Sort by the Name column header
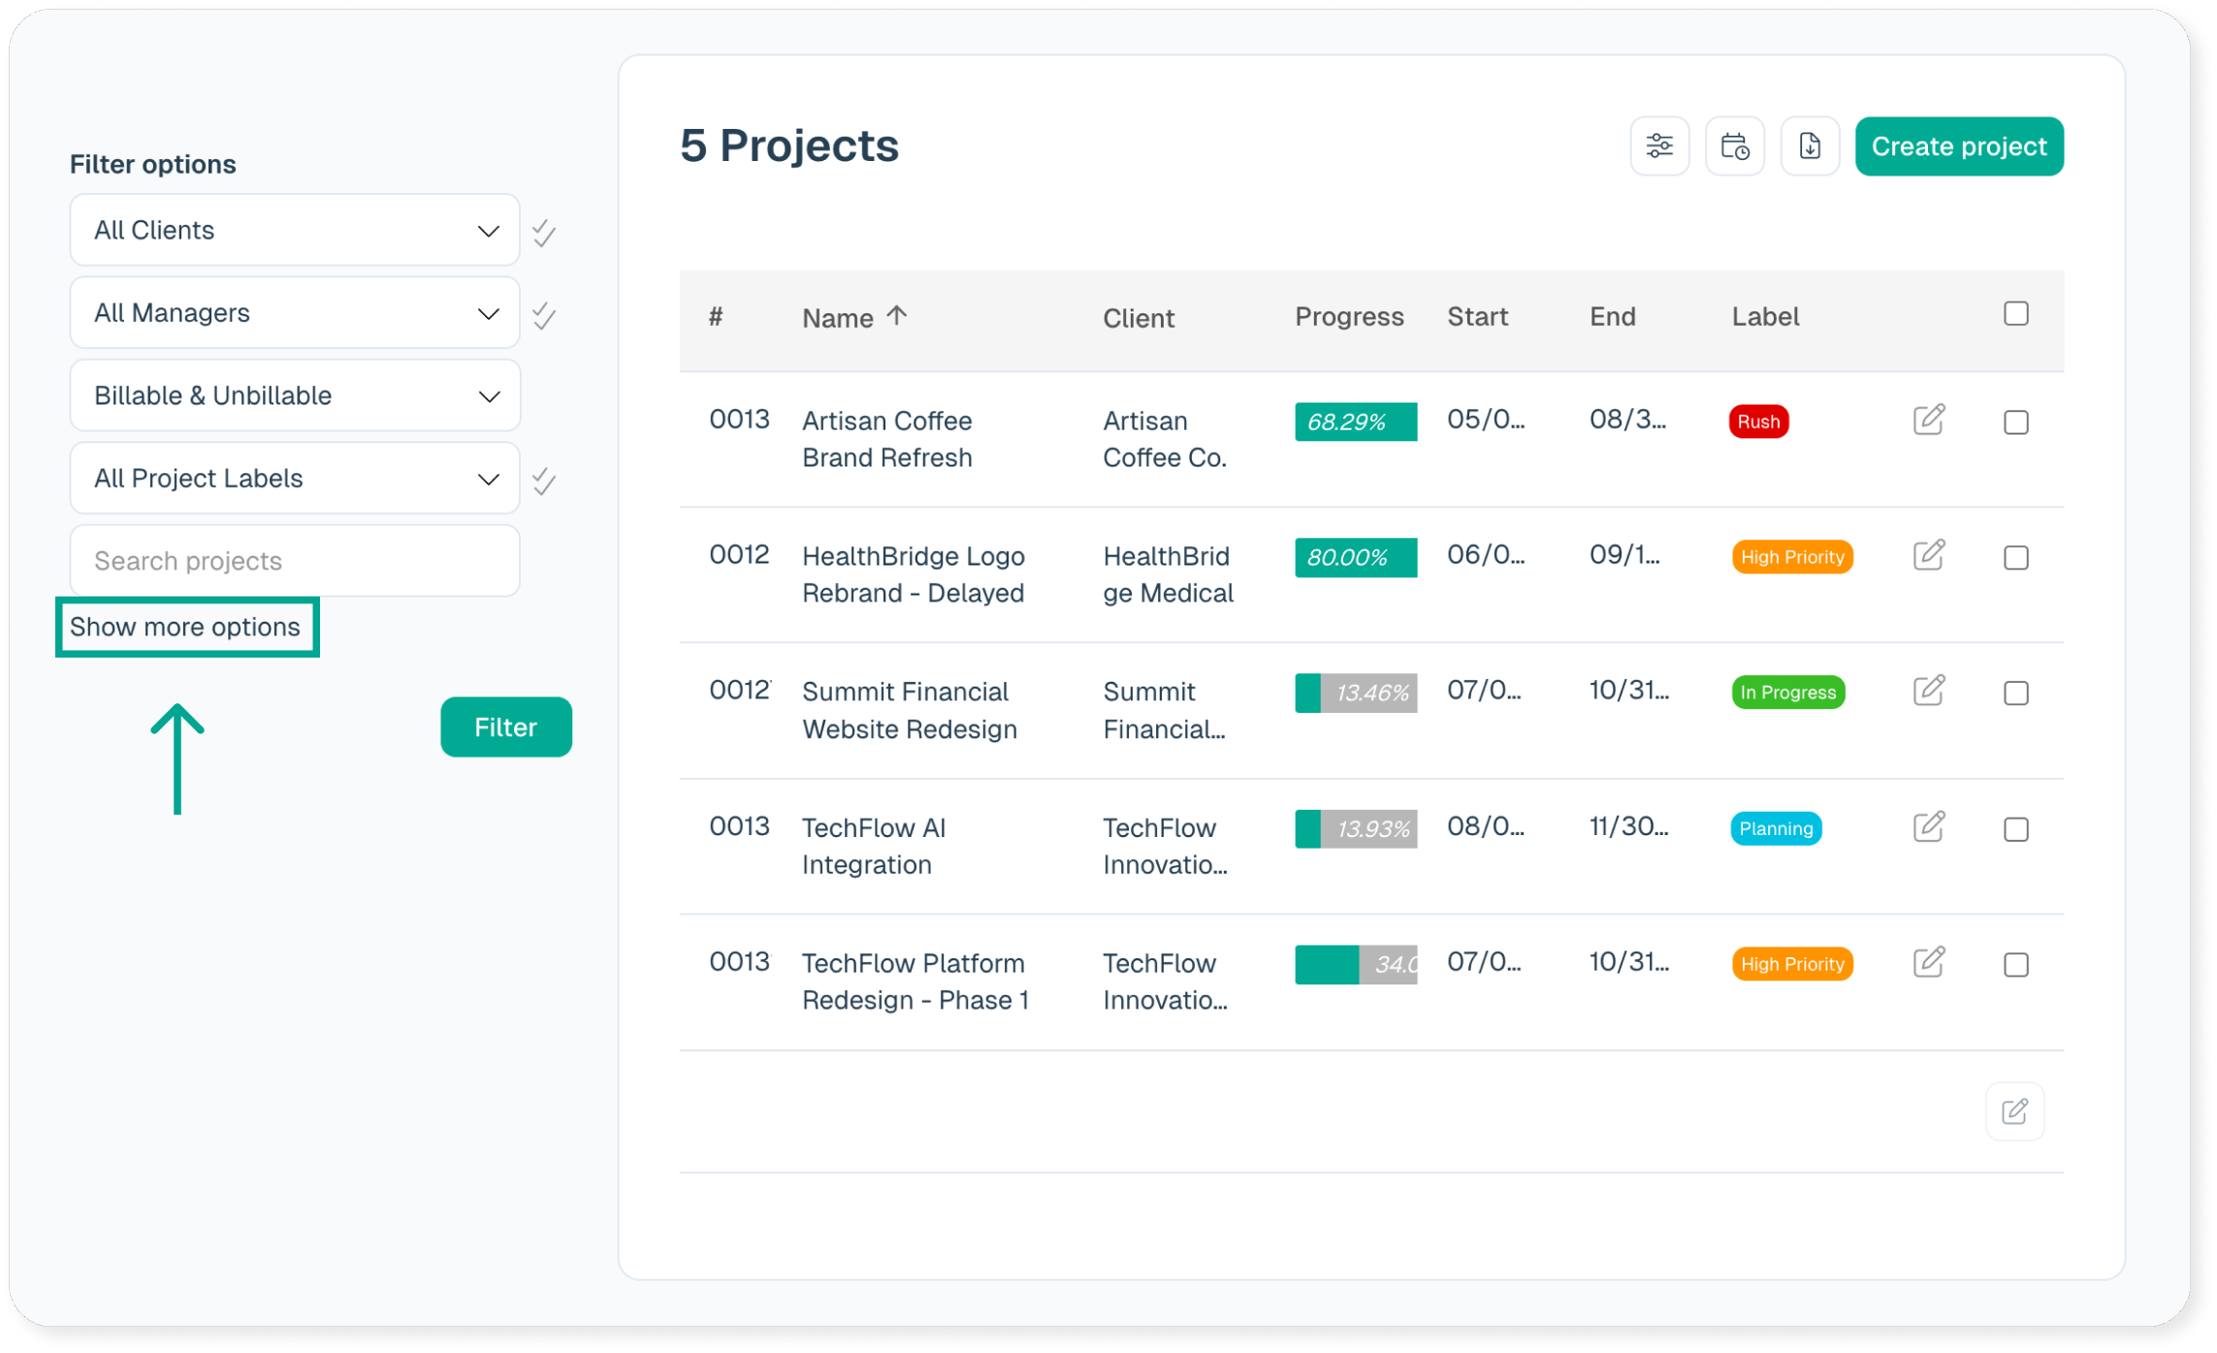Viewport: 2217px width, 1353px height. [838, 318]
